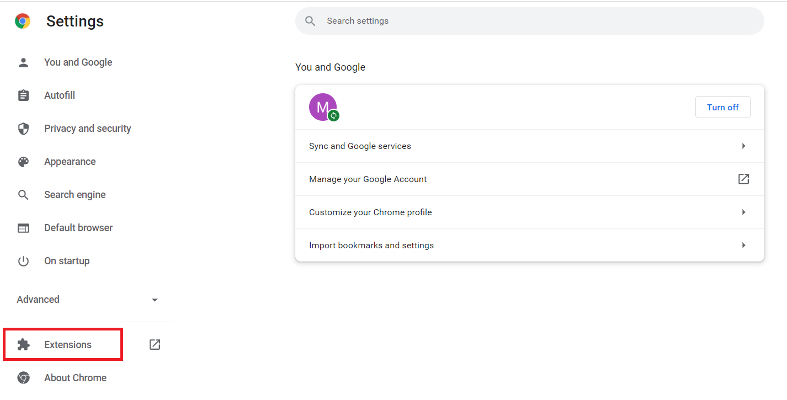Click the Advanced label in the sidebar
This screenshot has height=400, width=787.
click(38, 300)
